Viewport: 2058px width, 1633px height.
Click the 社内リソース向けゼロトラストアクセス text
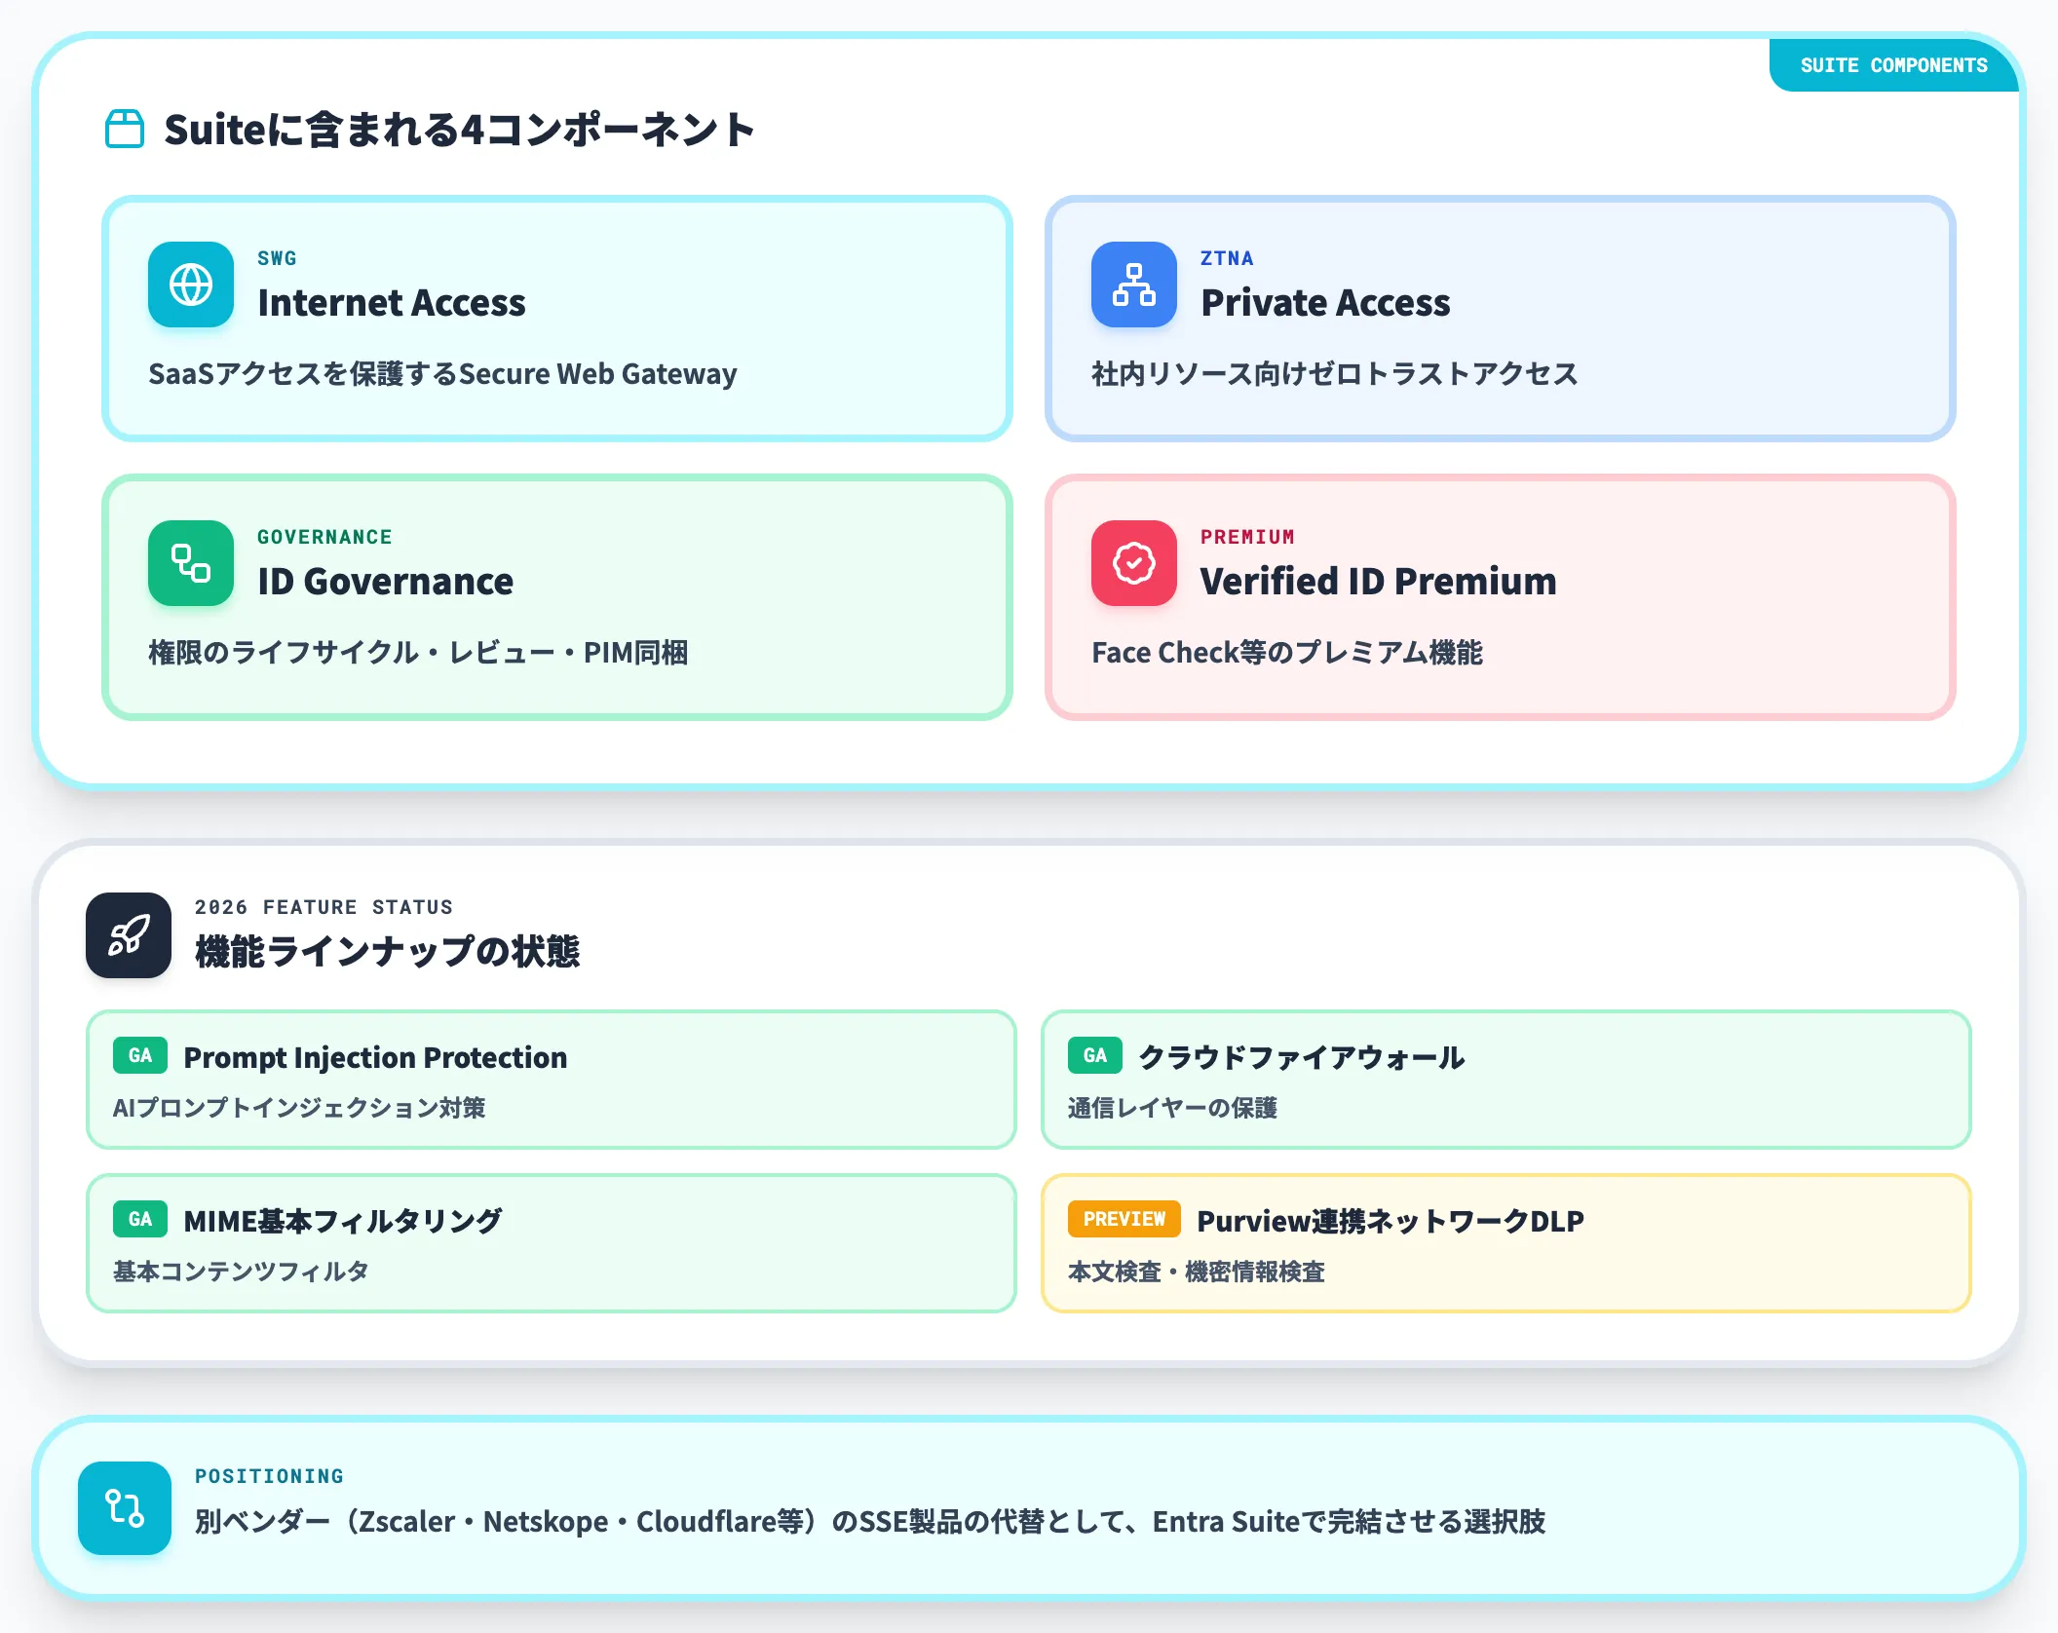pyautogui.click(x=1334, y=374)
